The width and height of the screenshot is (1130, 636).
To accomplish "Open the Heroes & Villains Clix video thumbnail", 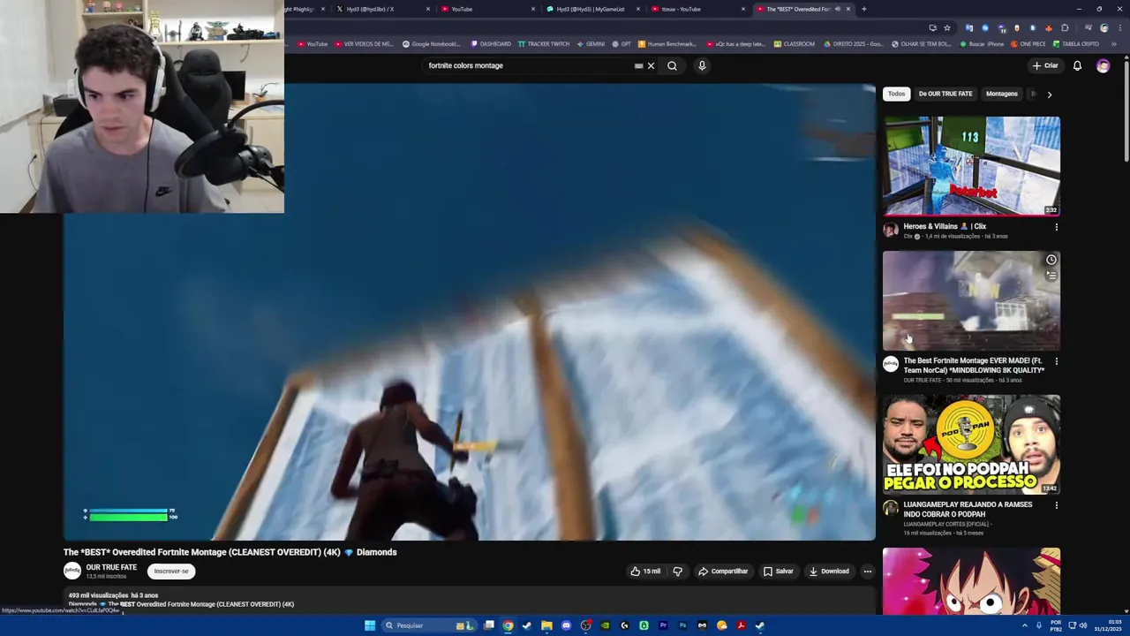I will (x=971, y=166).
